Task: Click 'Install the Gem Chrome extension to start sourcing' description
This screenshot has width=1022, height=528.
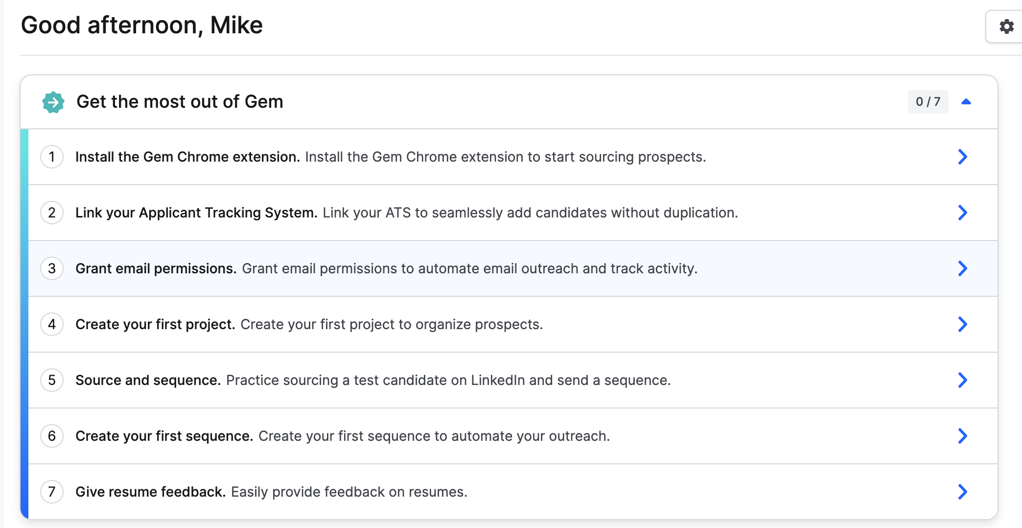Action: [506, 157]
